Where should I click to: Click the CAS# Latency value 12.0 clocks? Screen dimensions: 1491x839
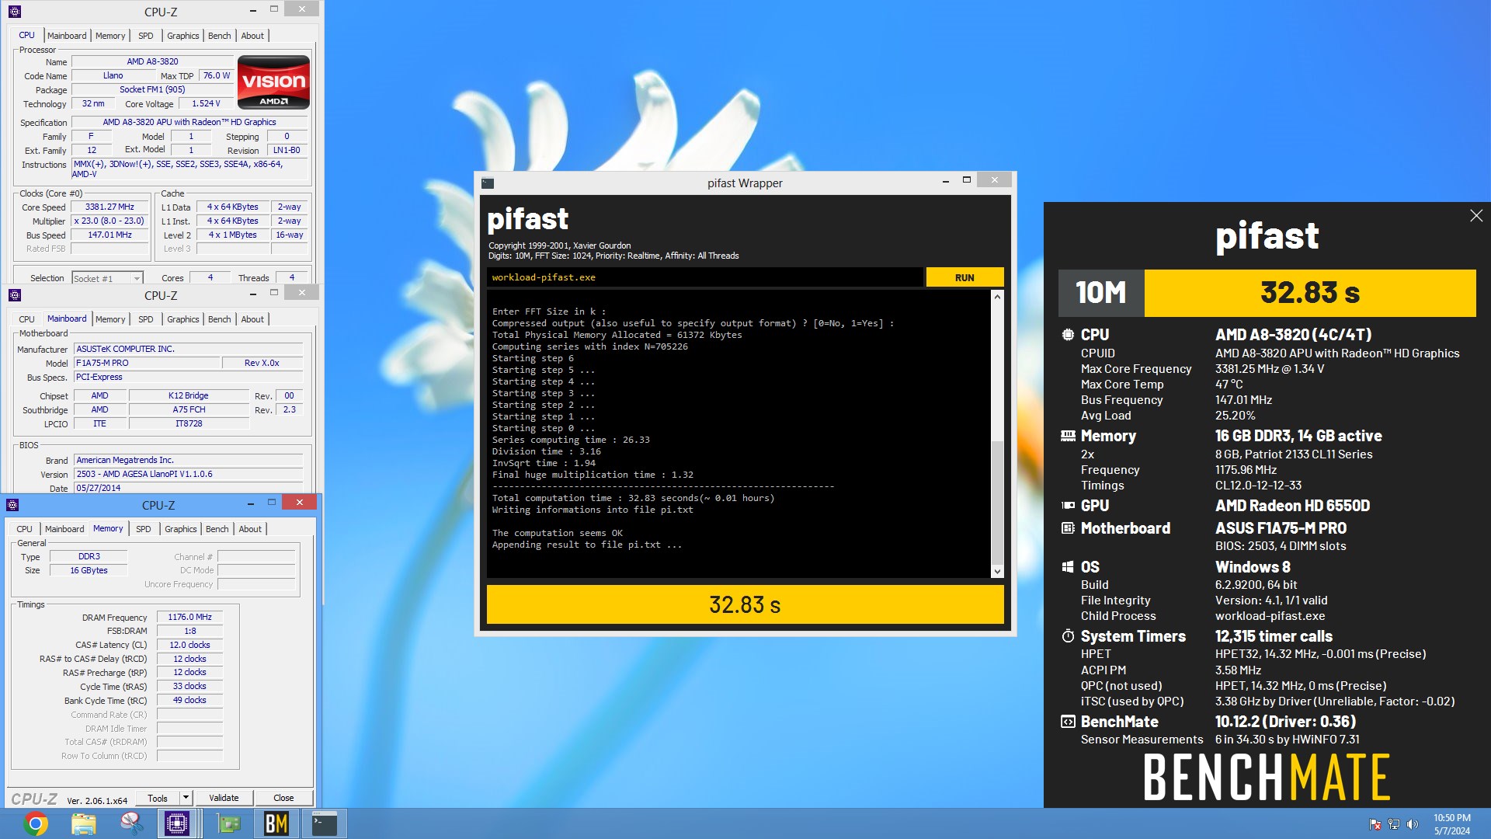pyautogui.click(x=189, y=645)
